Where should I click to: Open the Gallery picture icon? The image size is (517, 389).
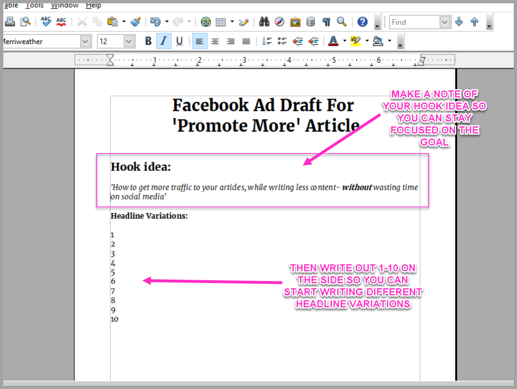click(x=295, y=22)
